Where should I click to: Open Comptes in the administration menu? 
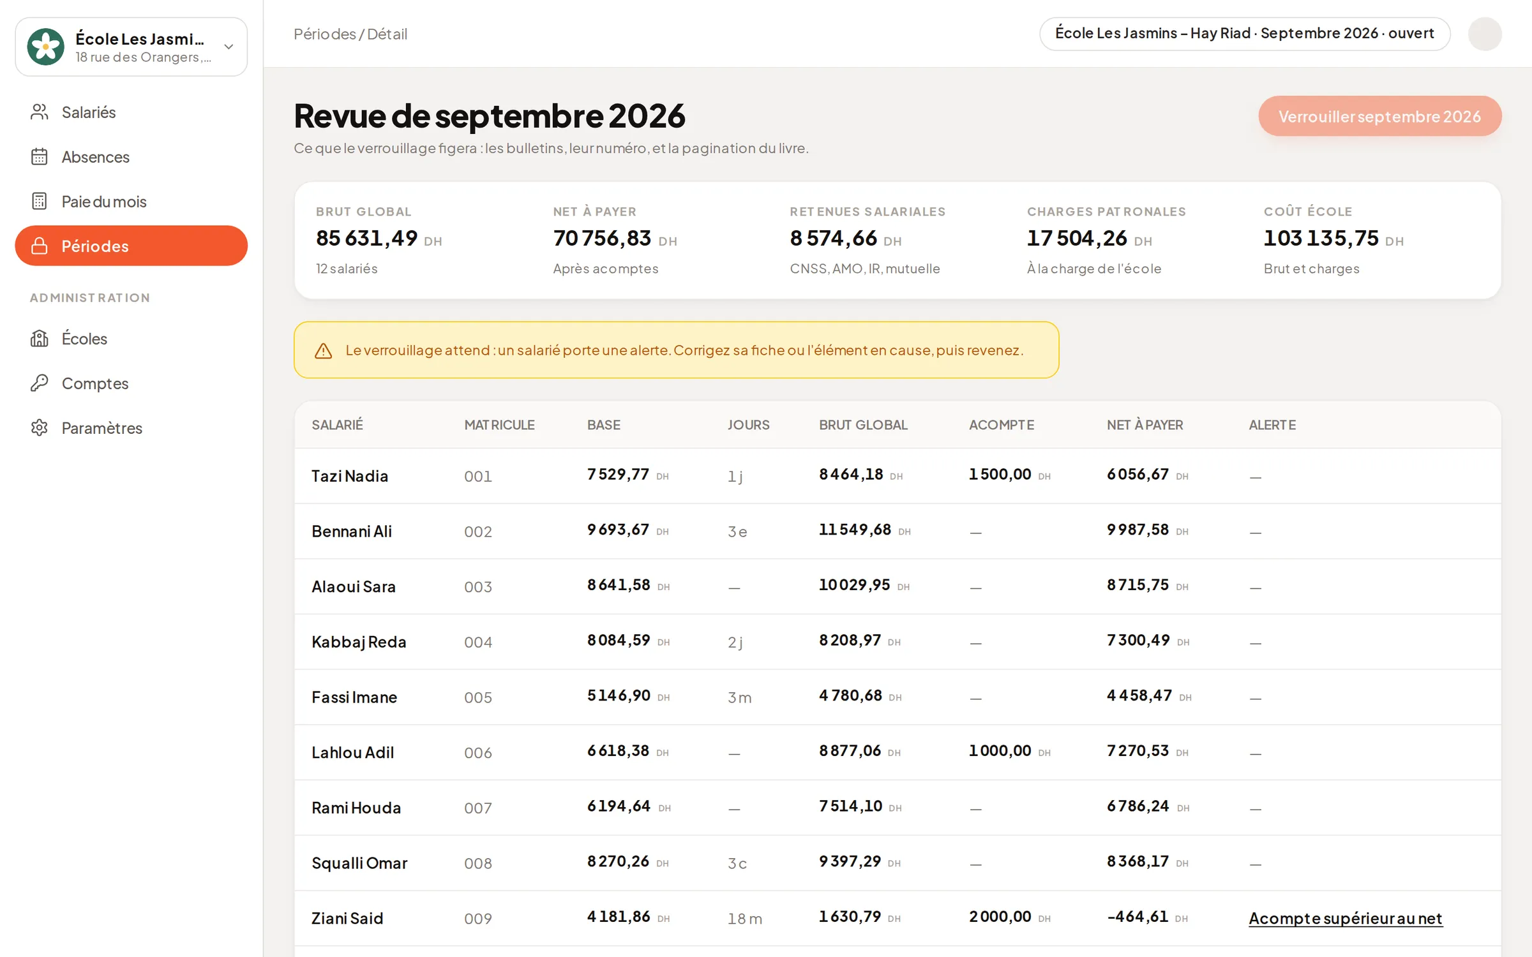coord(131,383)
